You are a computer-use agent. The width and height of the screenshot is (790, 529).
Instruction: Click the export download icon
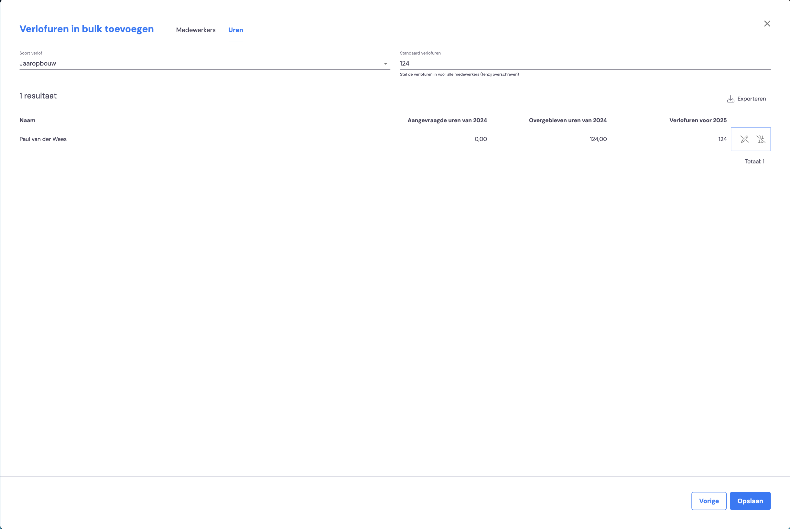click(x=730, y=99)
